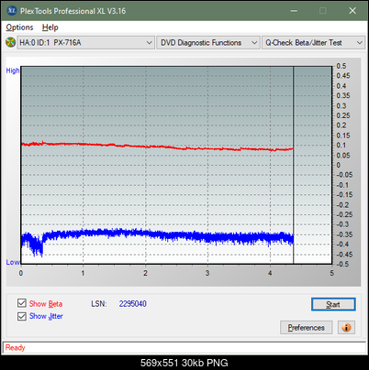Viewport: 369px width, 370px height.
Task: Click the Ready status text
Action: tap(15, 348)
